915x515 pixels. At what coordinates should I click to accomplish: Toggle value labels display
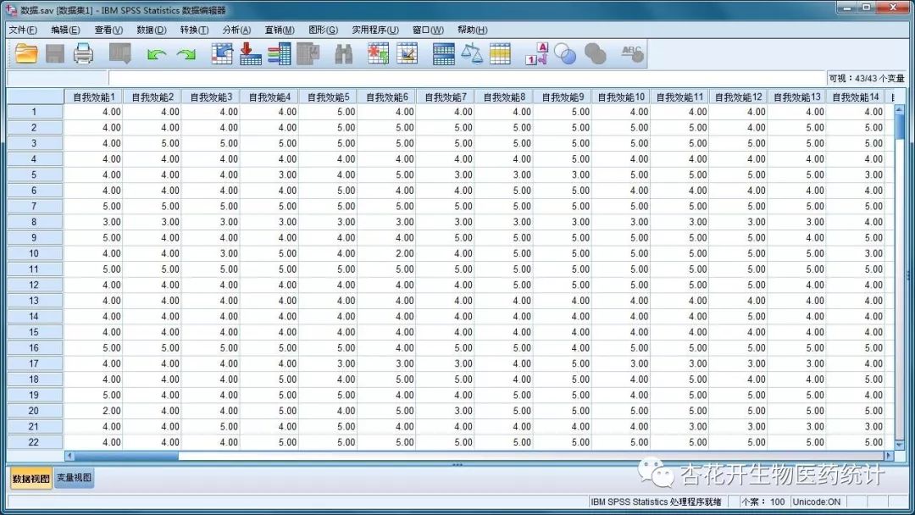click(536, 53)
